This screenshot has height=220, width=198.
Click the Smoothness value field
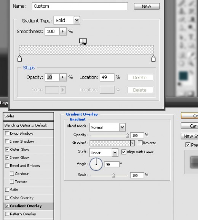(52, 31)
